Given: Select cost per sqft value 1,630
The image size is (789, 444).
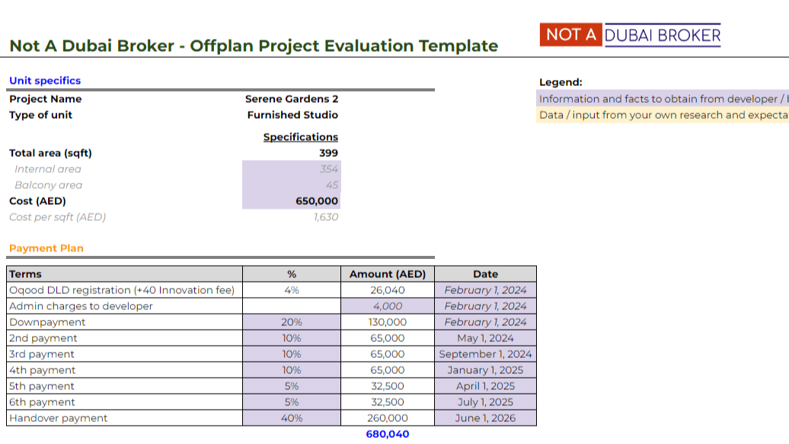Looking at the screenshot, I should (x=325, y=217).
